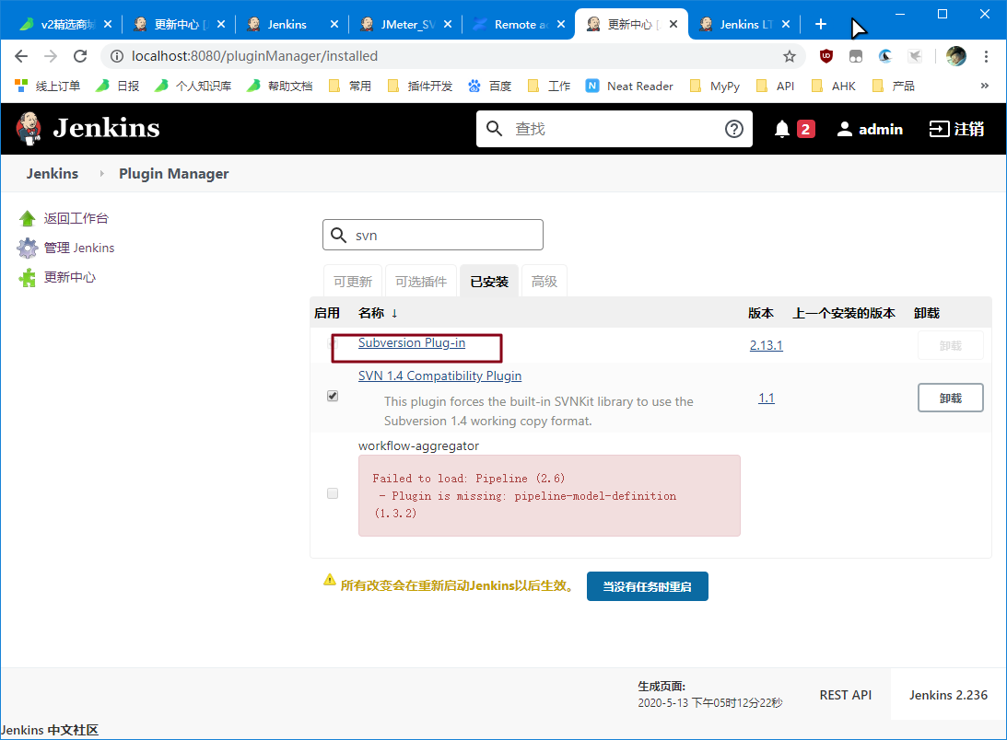Click version link 2.13.1
The height and width of the screenshot is (740, 1007).
[767, 345]
